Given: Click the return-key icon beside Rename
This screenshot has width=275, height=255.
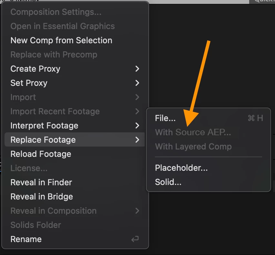Looking at the screenshot, I should click(135, 239).
